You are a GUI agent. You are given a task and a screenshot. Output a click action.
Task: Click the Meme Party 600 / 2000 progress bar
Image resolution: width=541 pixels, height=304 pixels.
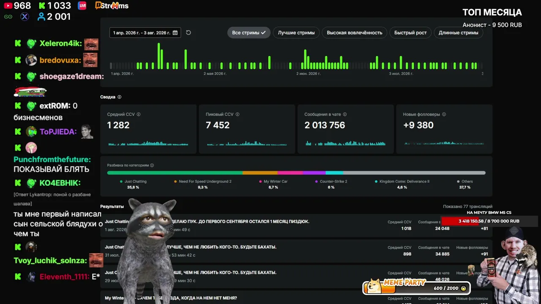point(416,288)
